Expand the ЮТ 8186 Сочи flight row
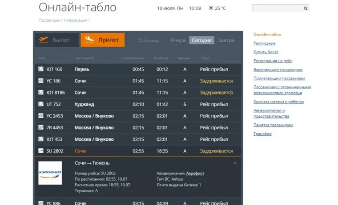Screen dimensions: 338x205 138,93
